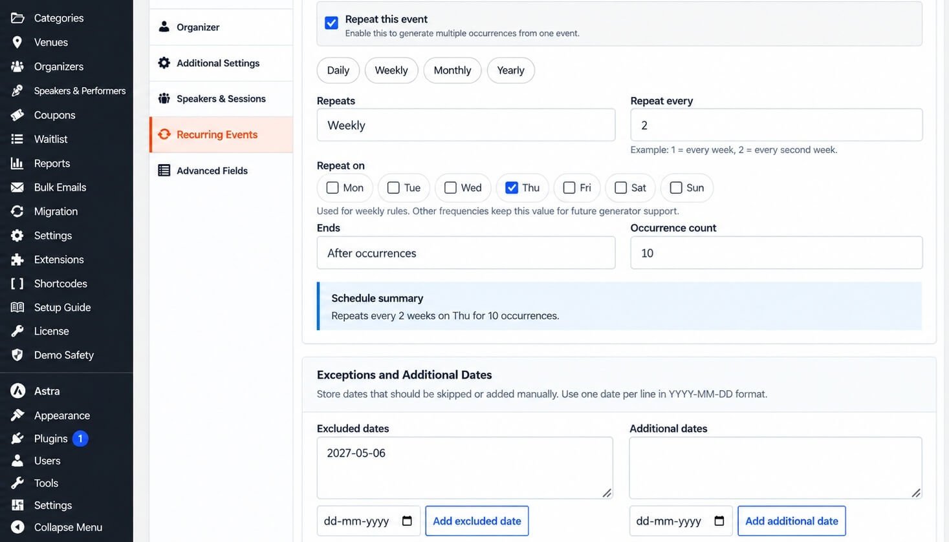Click the Venues map pin icon

pyautogui.click(x=17, y=42)
